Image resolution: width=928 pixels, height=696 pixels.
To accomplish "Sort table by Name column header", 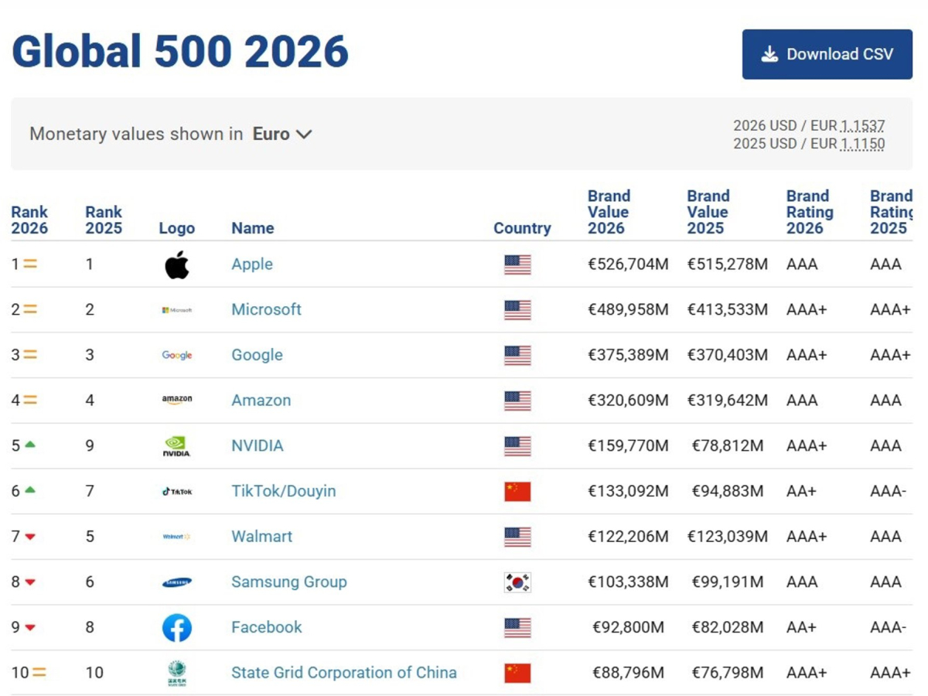I will (252, 228).
